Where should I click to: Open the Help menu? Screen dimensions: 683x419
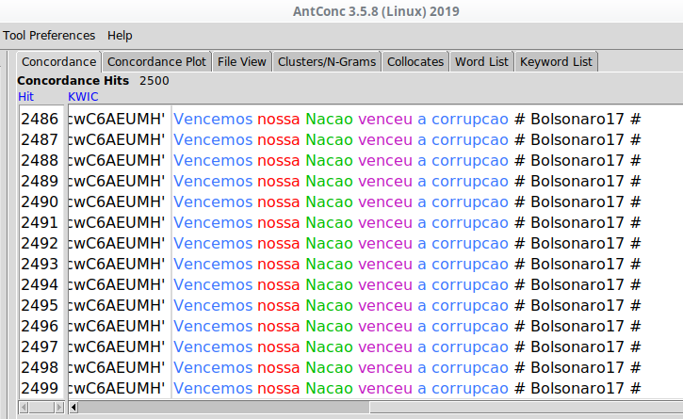pos(120,36)
